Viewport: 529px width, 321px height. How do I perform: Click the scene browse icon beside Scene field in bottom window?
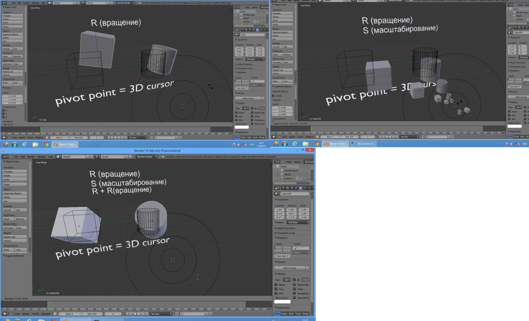point(98,156)
